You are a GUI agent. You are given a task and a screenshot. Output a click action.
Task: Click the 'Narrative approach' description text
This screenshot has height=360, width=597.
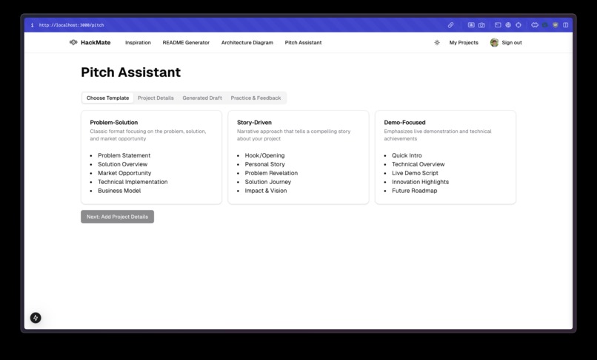pyautogui.click(x=293, y=135)
